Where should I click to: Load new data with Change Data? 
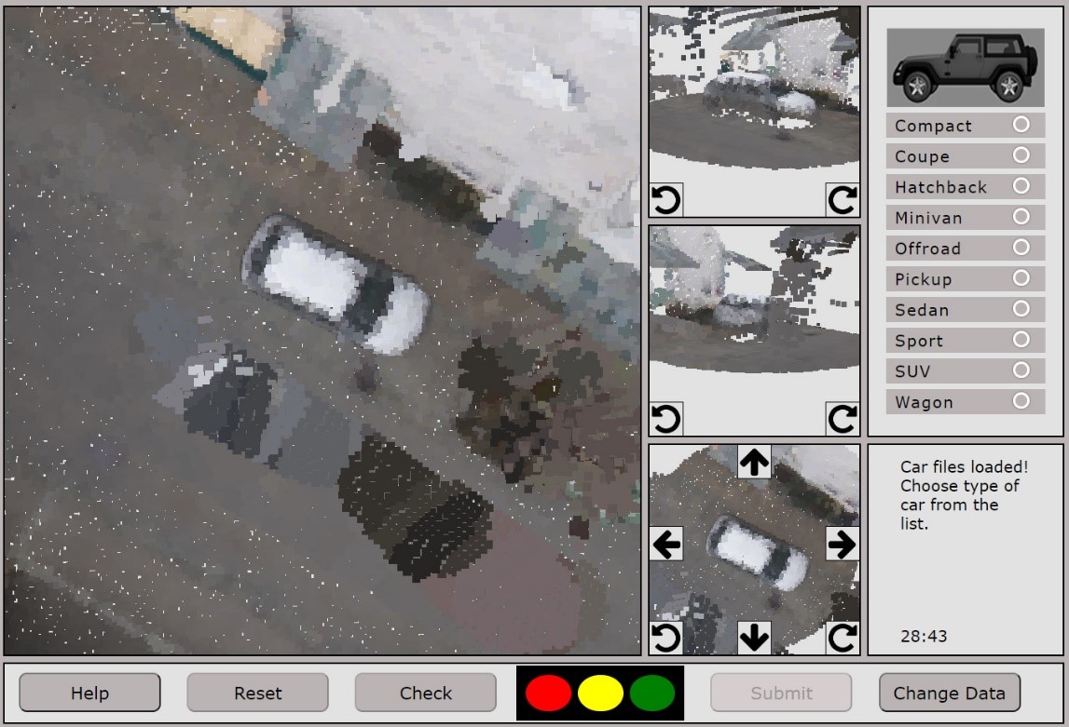pos(950,693)
